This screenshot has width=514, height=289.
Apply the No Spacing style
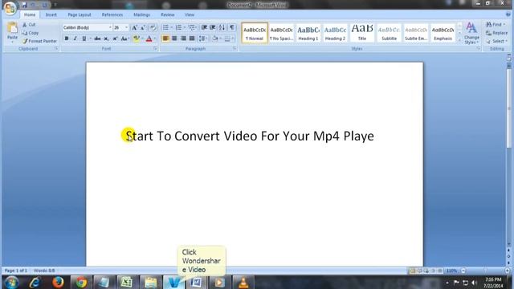281,33
